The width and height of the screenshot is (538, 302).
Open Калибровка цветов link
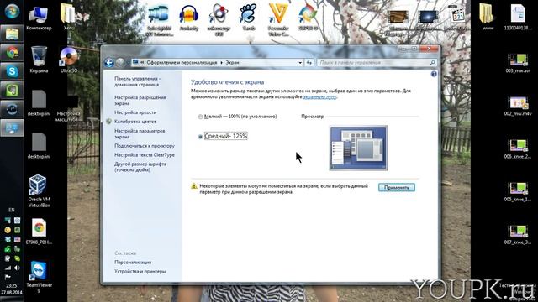tap(135, 122)
